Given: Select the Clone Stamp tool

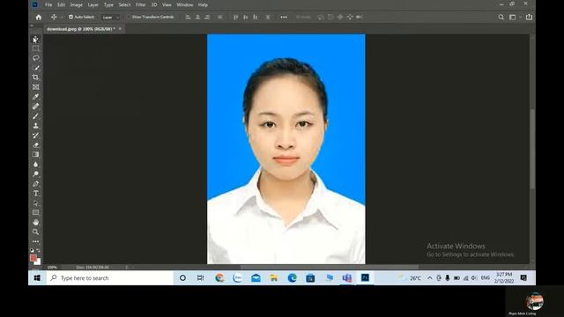Looking at the screenshot, I should tap(35, 126).
